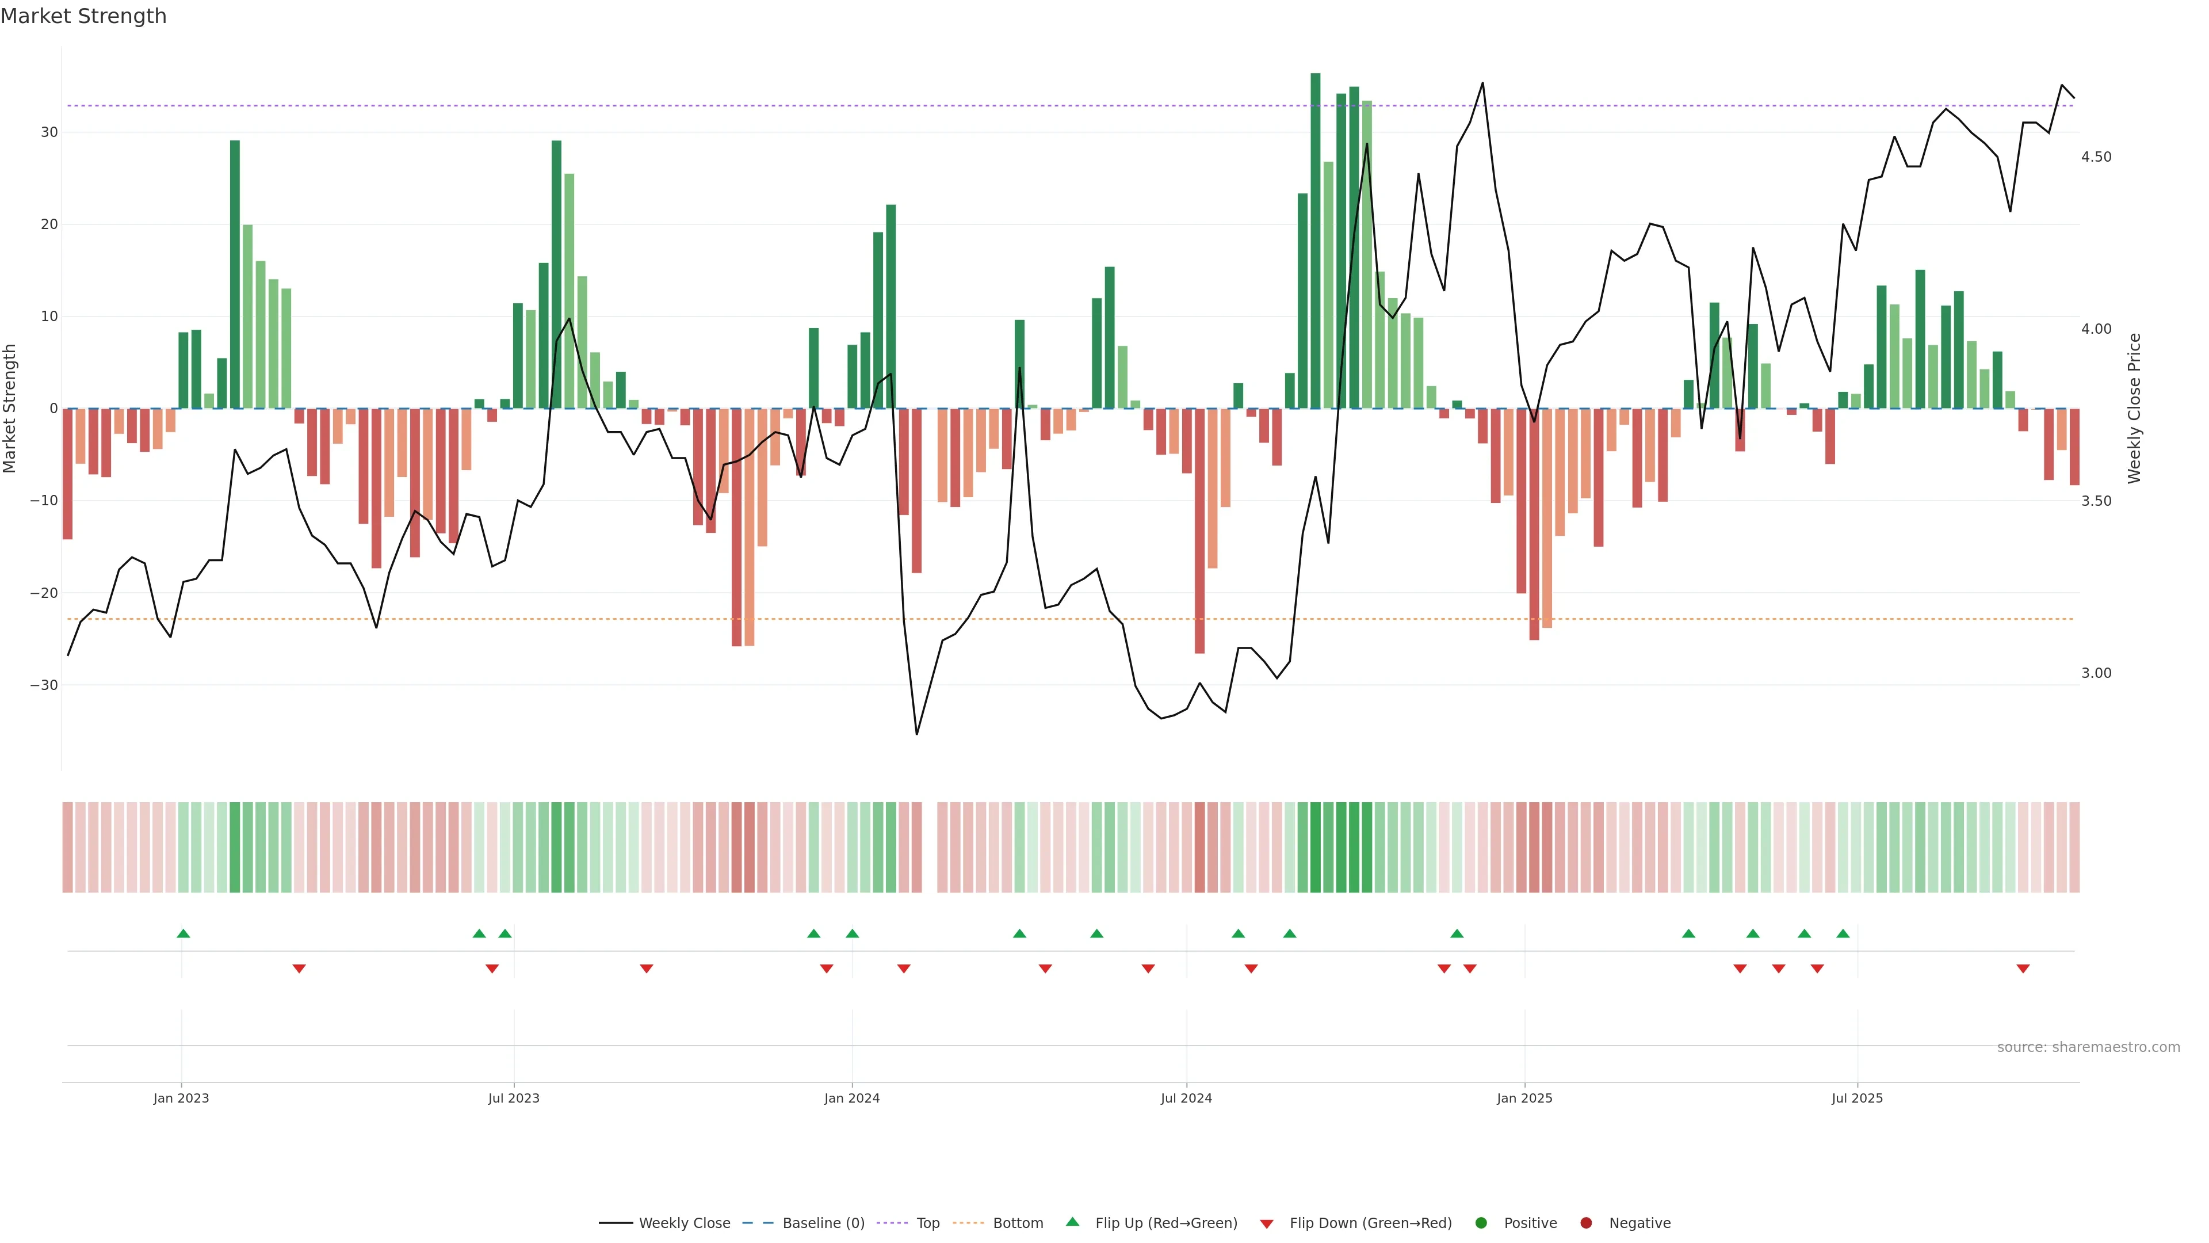
Task: Click Flip Down red triangle legend icon
Action: click(1267, 1224)
